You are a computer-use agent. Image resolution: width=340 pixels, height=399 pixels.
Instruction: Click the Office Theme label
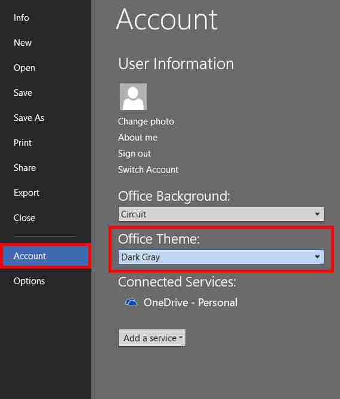pyautogui.click(x=159, y=239)
